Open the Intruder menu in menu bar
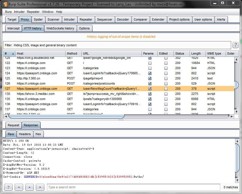242x194 pixels. click(19, 12)
